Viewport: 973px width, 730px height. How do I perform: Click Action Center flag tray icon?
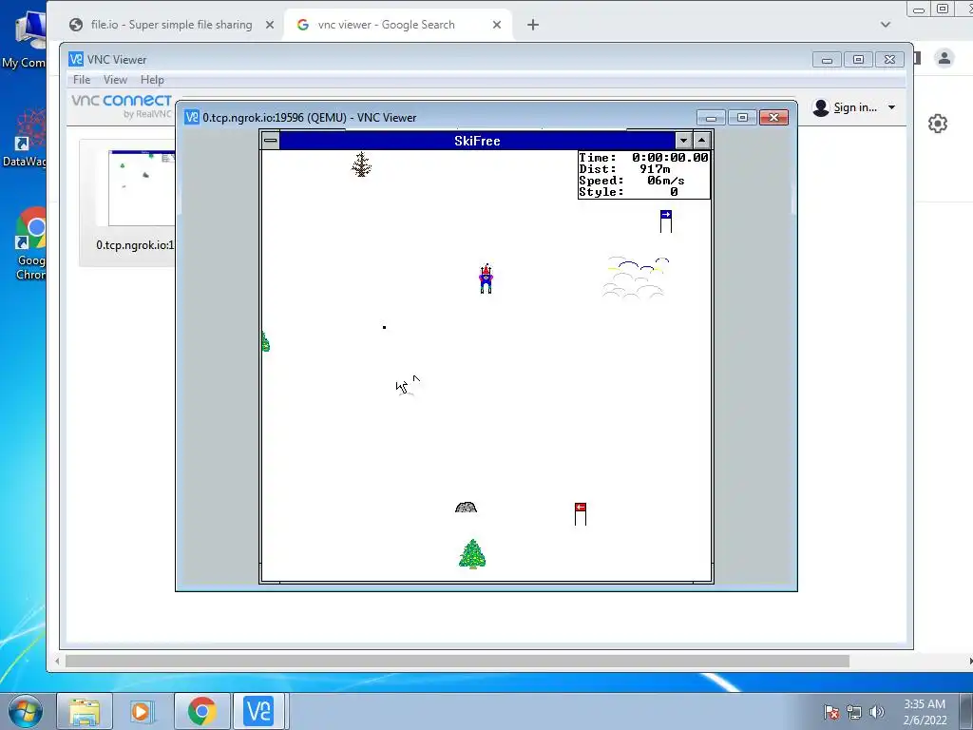coord(831,712)
